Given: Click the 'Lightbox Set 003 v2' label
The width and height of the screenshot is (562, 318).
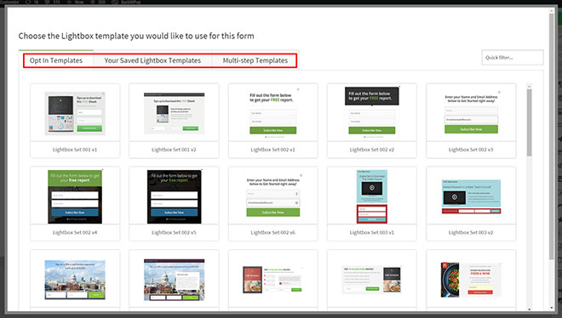Looking at the screenshot, I should [x=471, y=232].
